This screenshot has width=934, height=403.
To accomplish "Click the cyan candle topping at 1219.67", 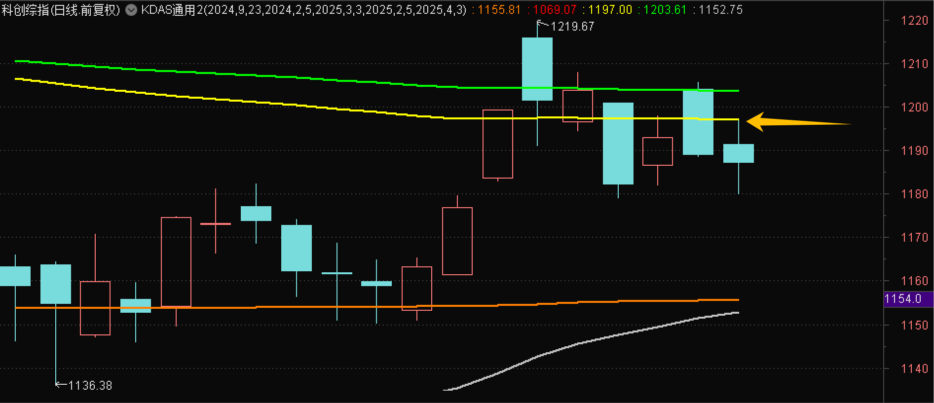I will 537,69.
